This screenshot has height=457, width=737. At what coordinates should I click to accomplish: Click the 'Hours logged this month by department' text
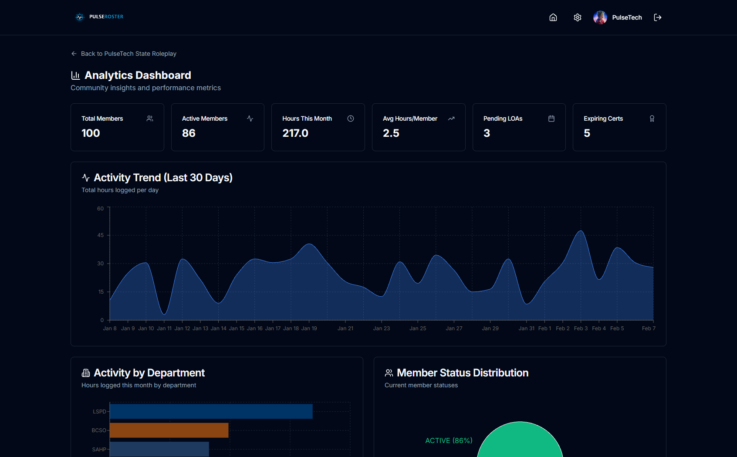[x=139, y=385]
